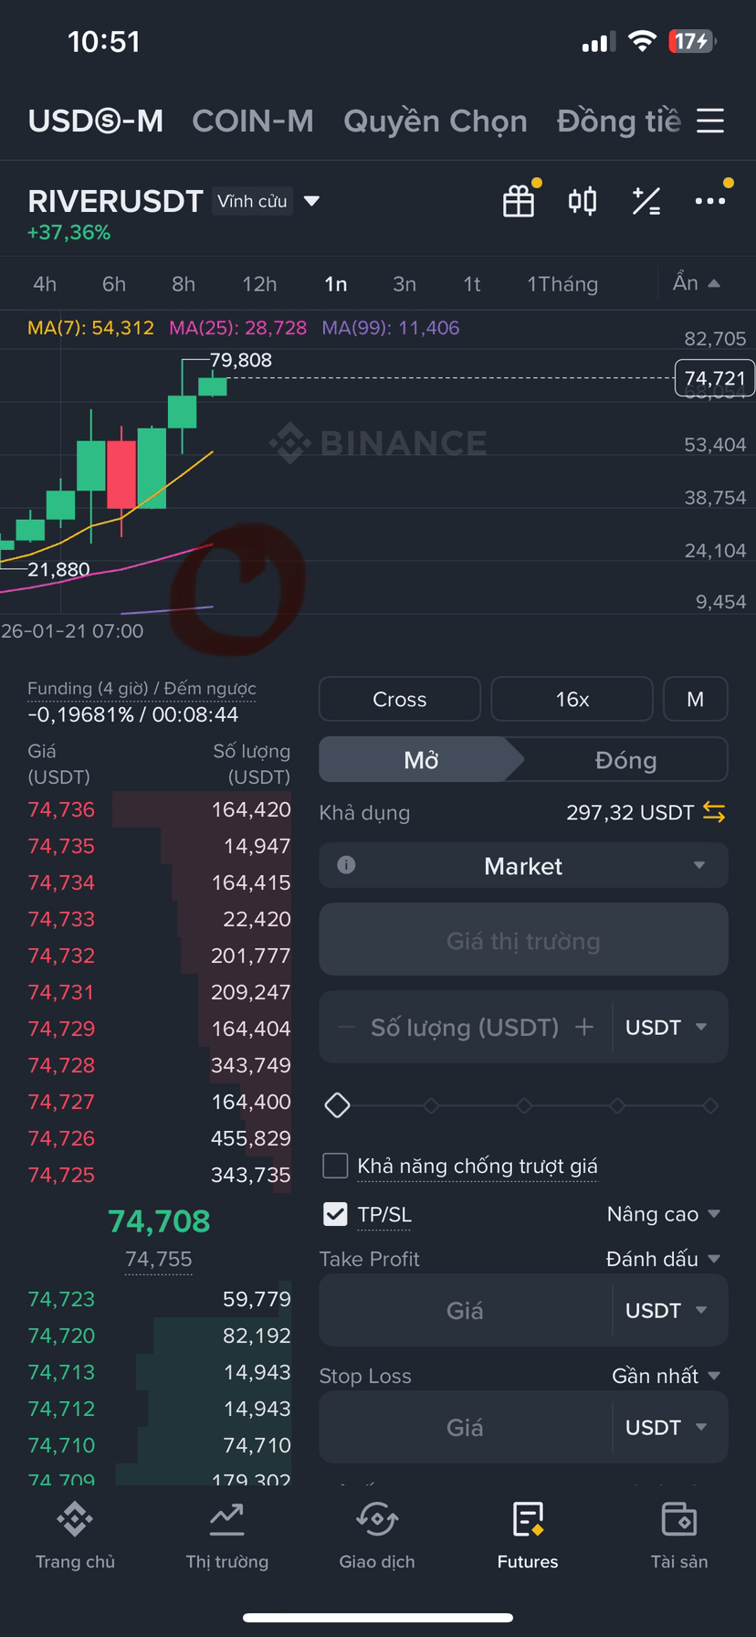Image resolution: width=756 pixels, height=1637 pixels.
Task: Open the candlestick chart settings icon
Action: point(583,201)
